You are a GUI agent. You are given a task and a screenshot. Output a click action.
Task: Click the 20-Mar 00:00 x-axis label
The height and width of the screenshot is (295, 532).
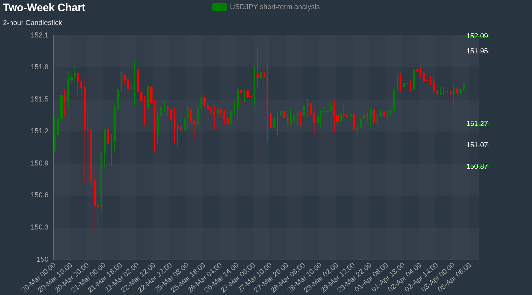pos(39,278)
